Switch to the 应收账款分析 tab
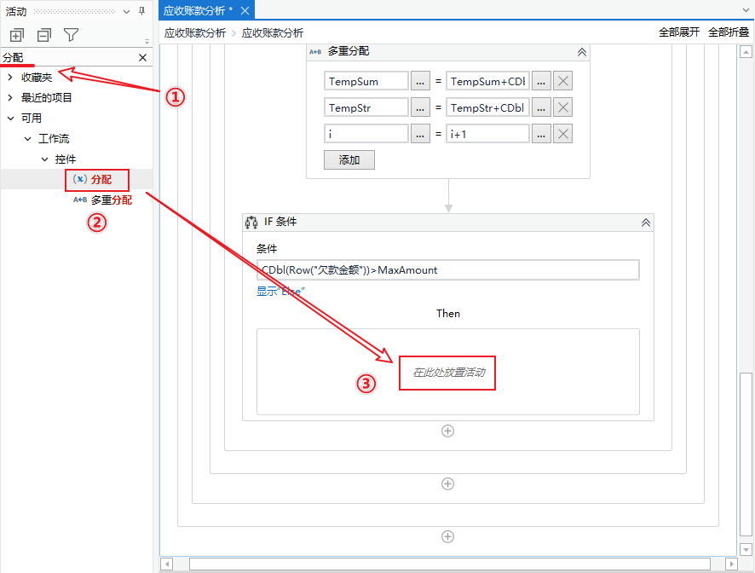Image resolution: width=755 pixels, height=573 pixels. click(199, 10)
